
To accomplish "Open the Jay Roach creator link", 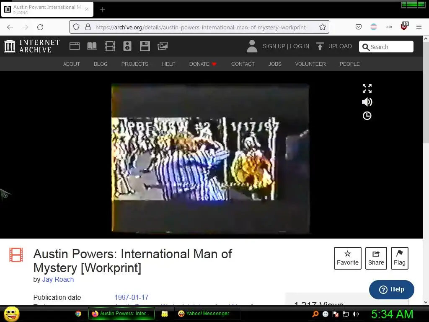I will [x=58, y=280].
